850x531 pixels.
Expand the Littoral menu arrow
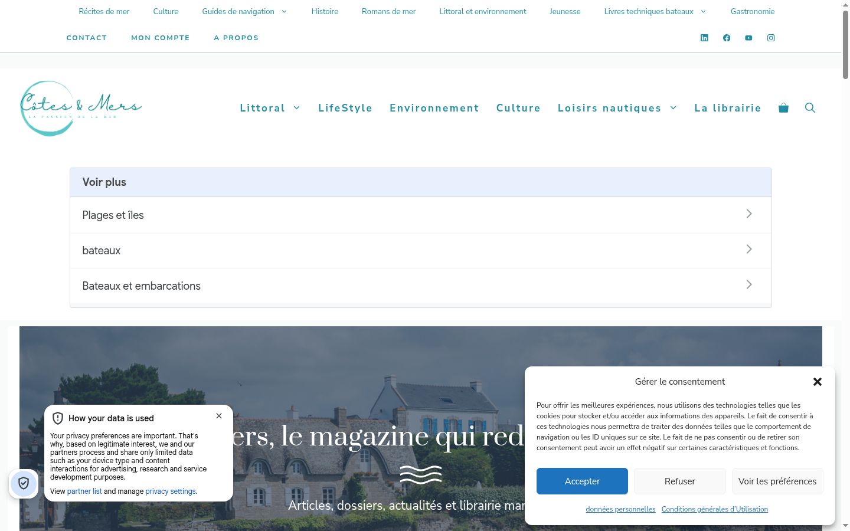(x=297, y=108)
